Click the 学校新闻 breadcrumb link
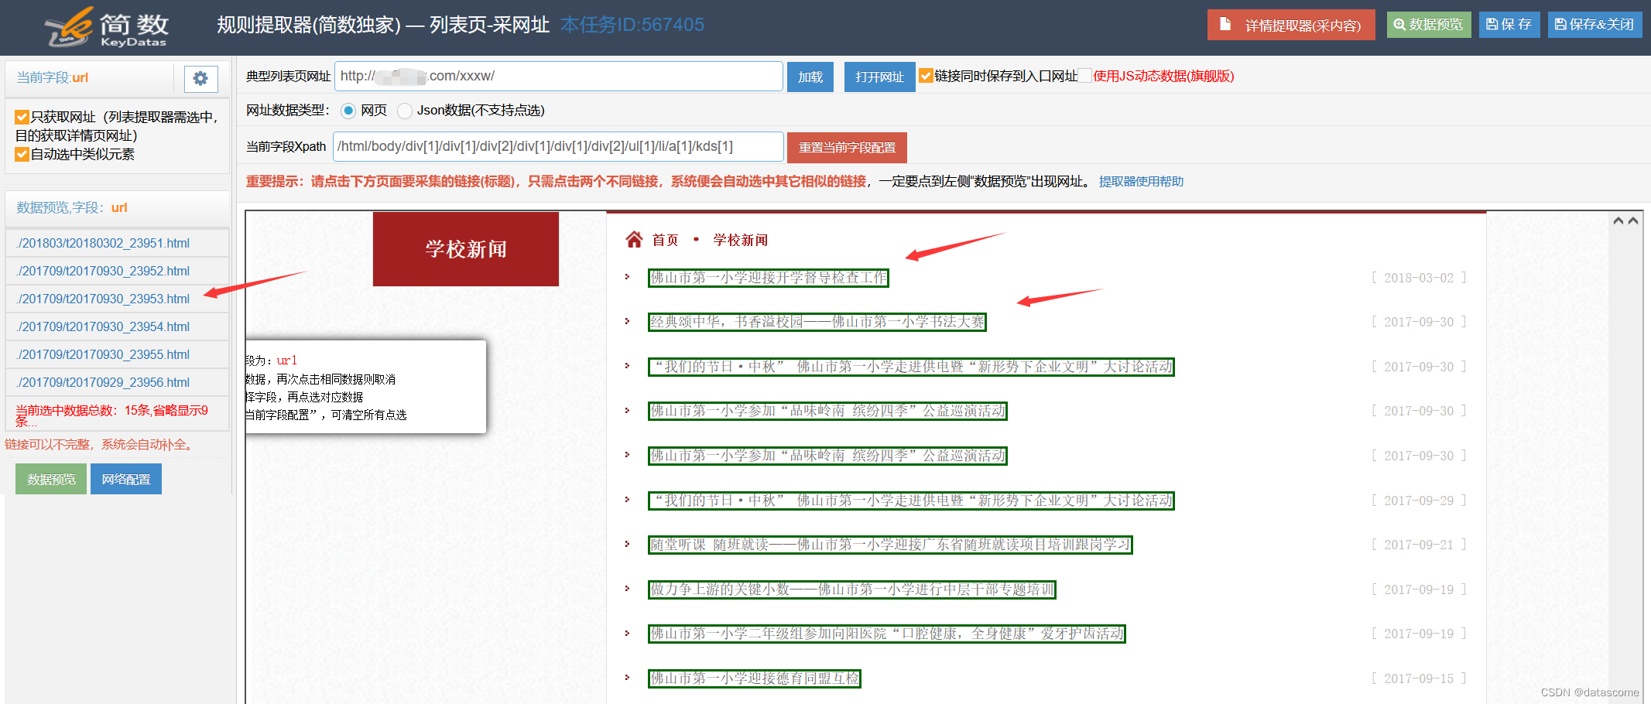Screen dimensions: 1651x704 [741, 240]
